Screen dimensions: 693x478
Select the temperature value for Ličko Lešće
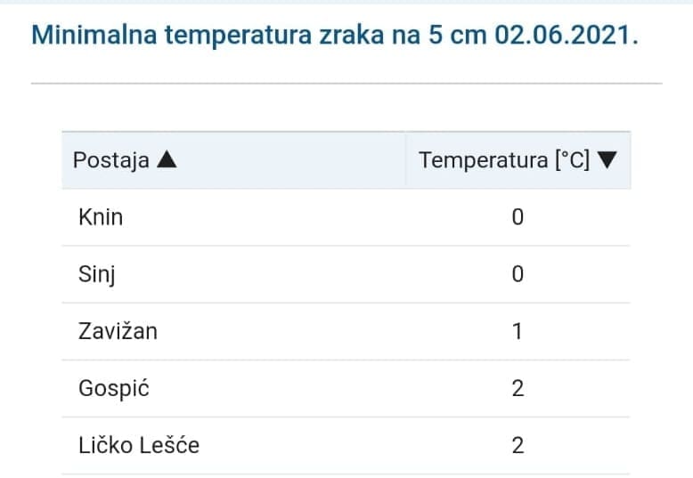518,445
